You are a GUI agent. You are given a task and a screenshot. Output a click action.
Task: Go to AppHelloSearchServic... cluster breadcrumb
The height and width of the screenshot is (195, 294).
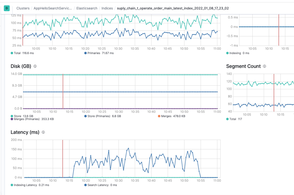click(53, 8)
